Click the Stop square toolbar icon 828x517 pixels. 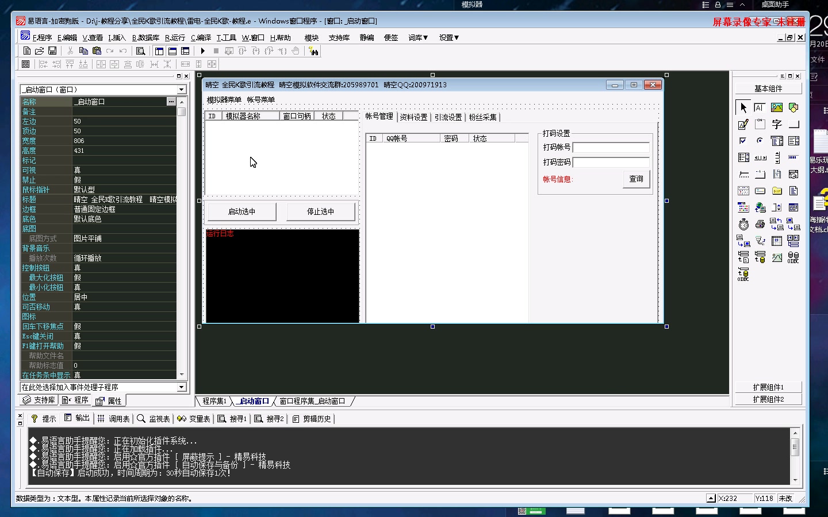(x=216, y=51)
